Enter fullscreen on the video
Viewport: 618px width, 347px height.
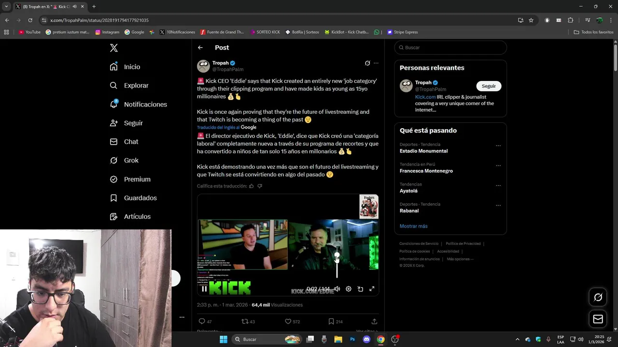tap(372, 289)
